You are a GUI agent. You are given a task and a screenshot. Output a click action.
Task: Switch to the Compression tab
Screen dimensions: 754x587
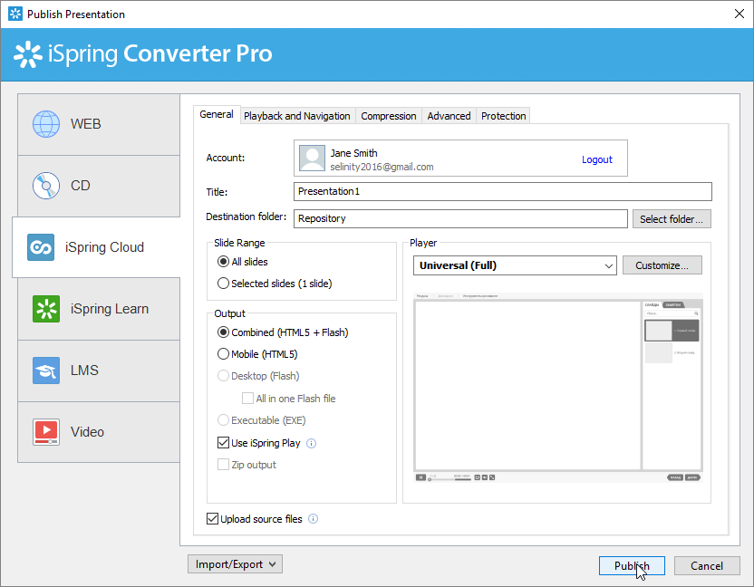click(x=389, y=116)
